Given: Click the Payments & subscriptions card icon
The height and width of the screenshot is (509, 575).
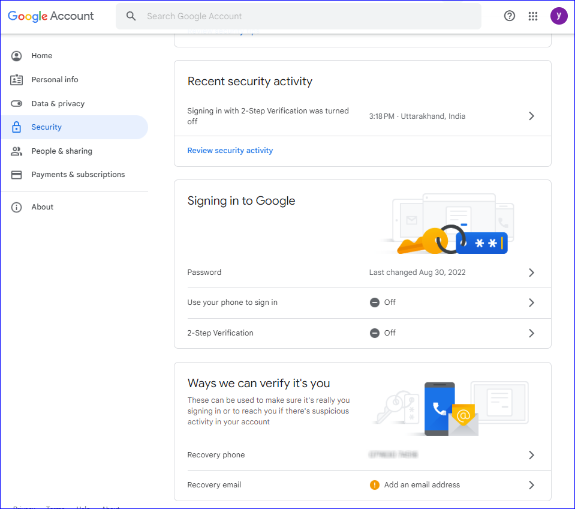Looking at the screenshot, I should (x=16, y=174).
